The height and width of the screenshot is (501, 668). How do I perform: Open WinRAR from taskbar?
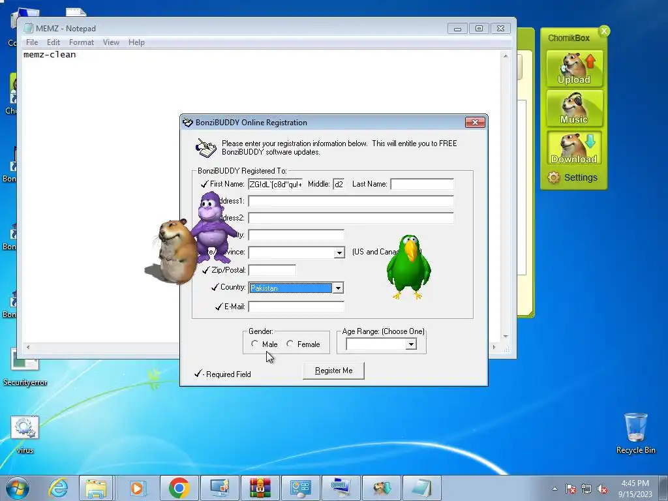pyautogui.click(x=260, y=488)
